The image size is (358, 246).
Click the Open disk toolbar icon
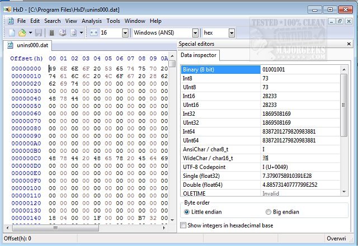[63, 33]
